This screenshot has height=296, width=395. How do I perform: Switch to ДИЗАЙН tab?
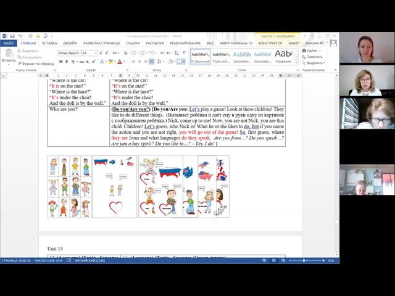70,43
